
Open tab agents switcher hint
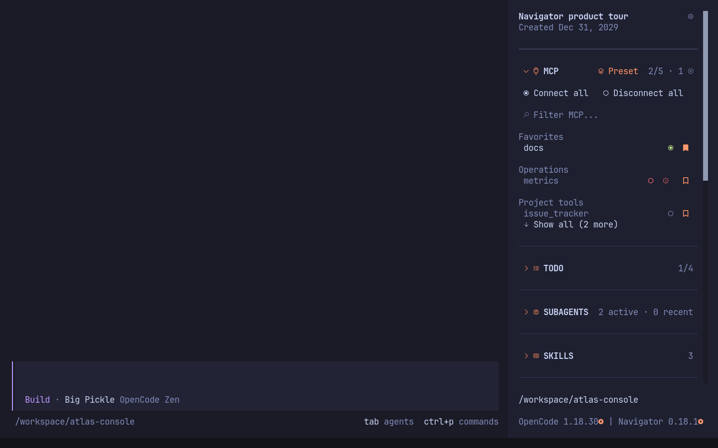tap(389, 422)
